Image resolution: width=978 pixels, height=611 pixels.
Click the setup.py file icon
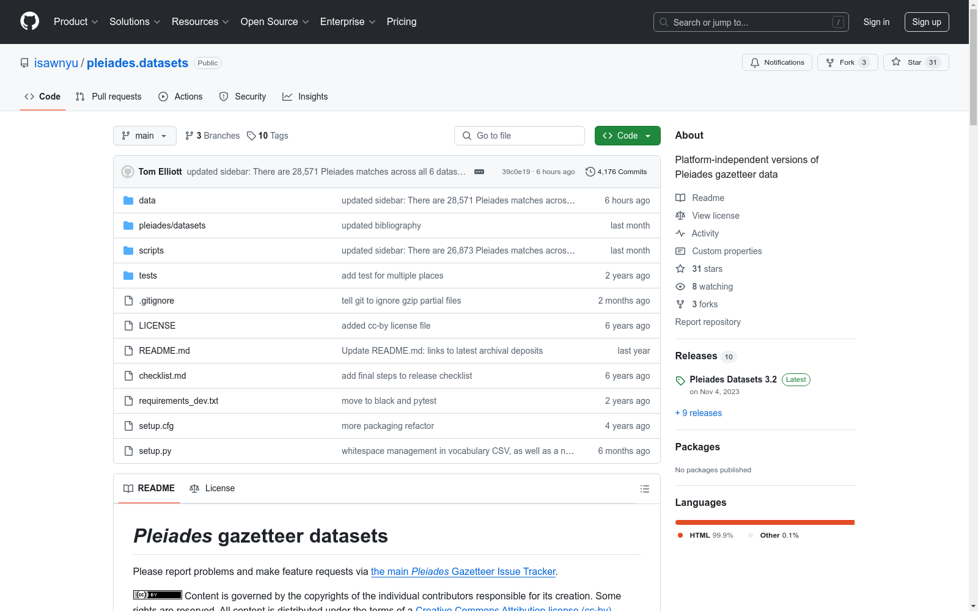[128, 451]
